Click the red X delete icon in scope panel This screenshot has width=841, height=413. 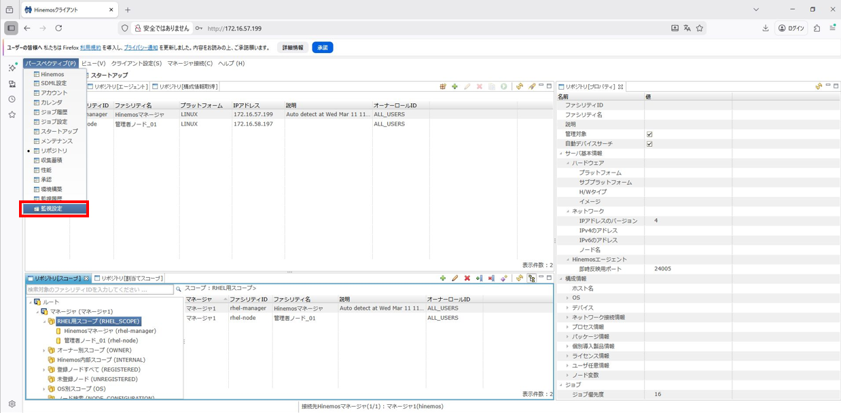[x=467, y=279]
